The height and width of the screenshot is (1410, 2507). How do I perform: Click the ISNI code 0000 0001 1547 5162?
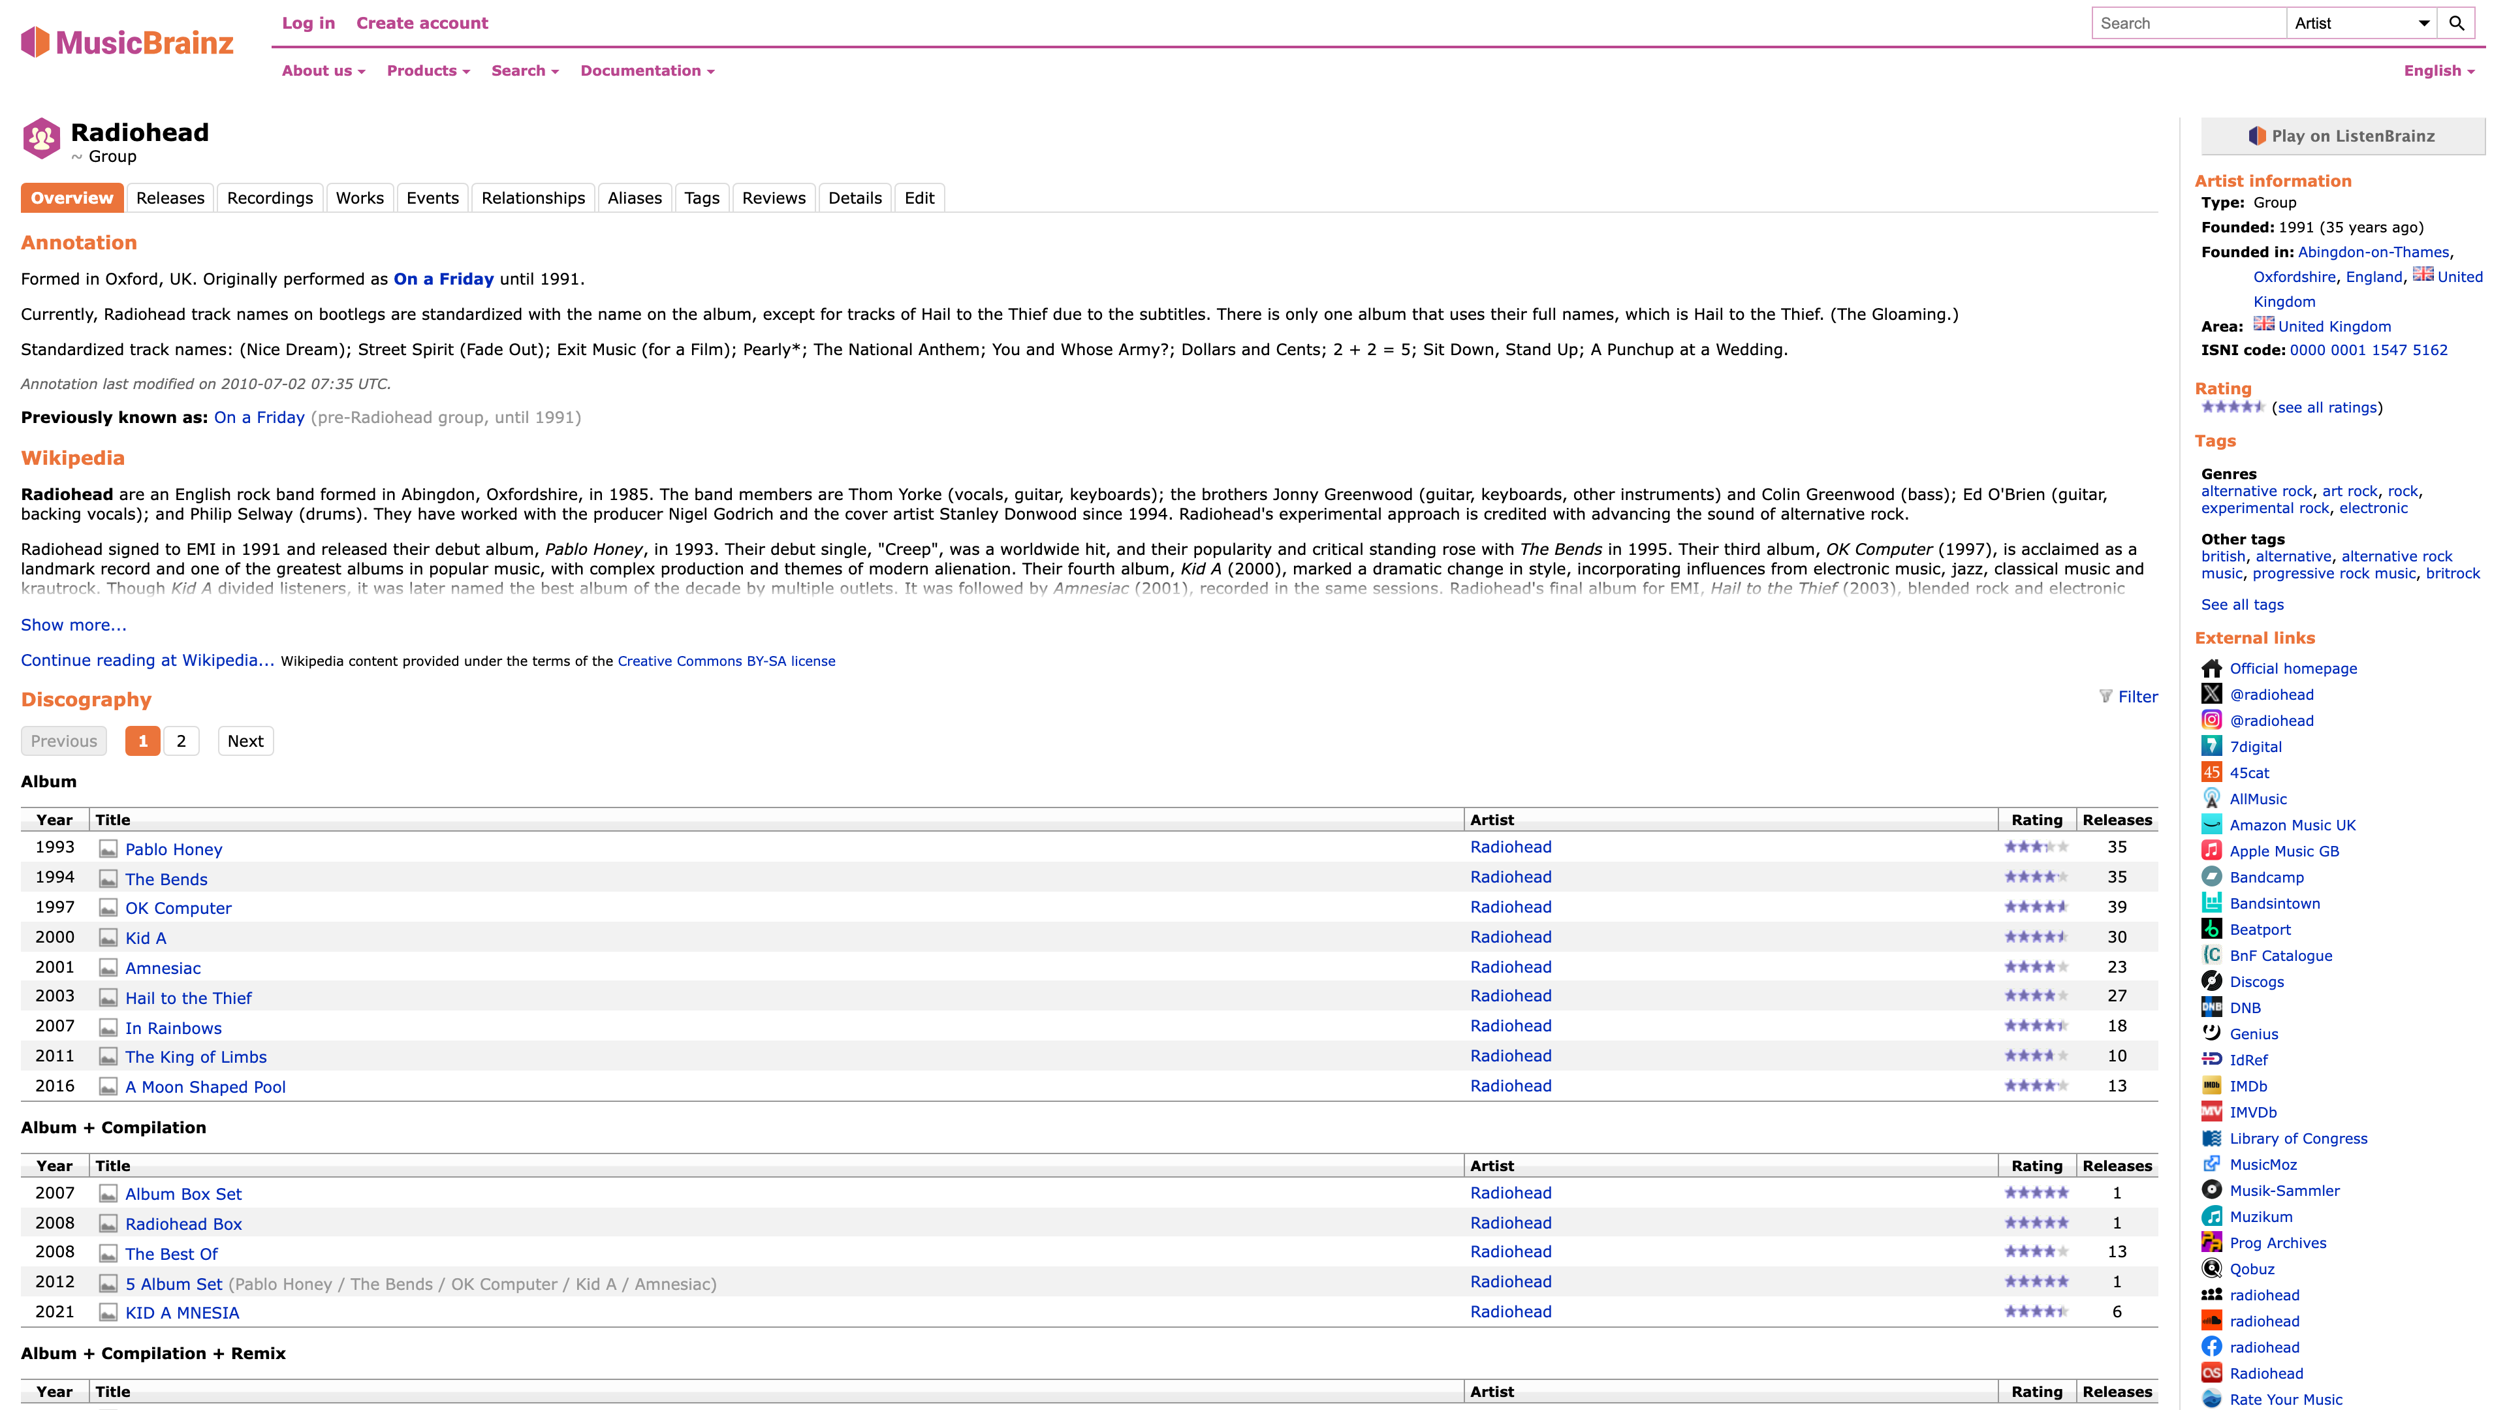click(x=2368, y=351)
